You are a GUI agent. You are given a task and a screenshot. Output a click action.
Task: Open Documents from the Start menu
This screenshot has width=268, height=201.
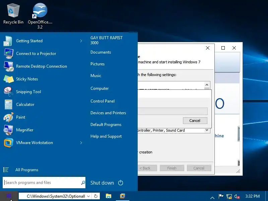[101, 52]
